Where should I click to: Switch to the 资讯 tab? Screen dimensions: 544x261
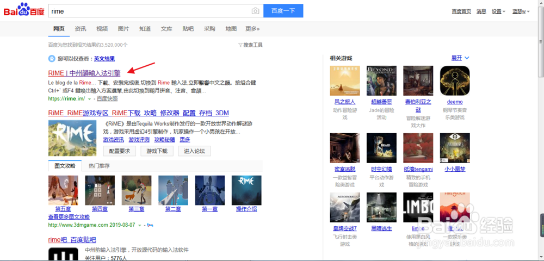click(81, 29)
